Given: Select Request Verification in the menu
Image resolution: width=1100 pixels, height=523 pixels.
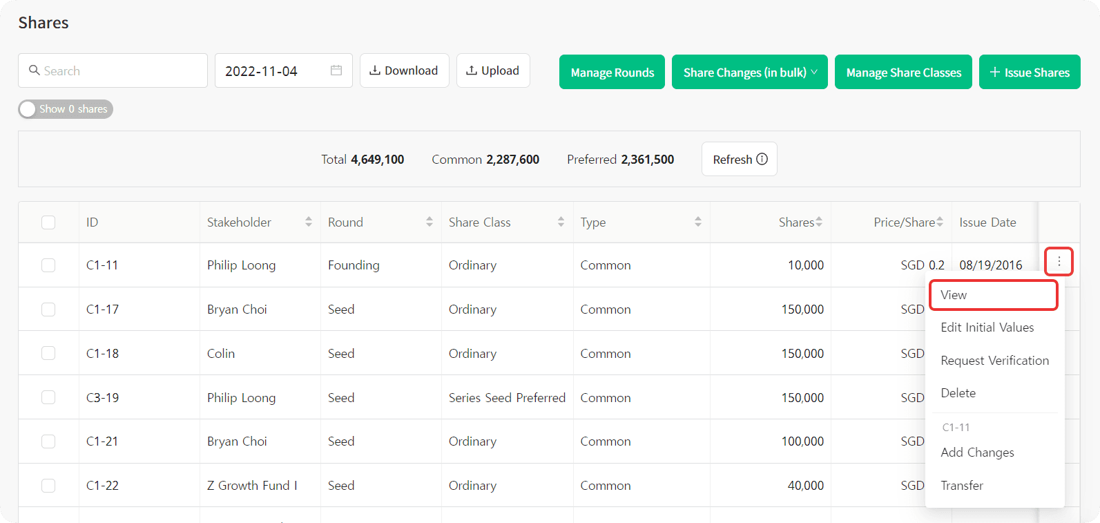Looking at the screenshot, I should (993, 361).
